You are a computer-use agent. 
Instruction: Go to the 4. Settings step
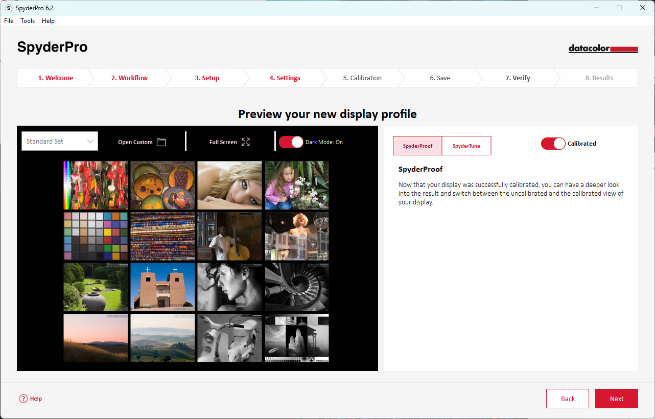tap(285, 78)
